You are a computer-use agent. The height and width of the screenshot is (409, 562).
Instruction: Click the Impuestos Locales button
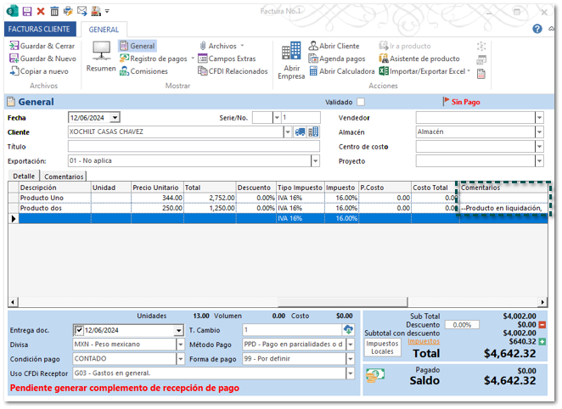coord(383,347)
